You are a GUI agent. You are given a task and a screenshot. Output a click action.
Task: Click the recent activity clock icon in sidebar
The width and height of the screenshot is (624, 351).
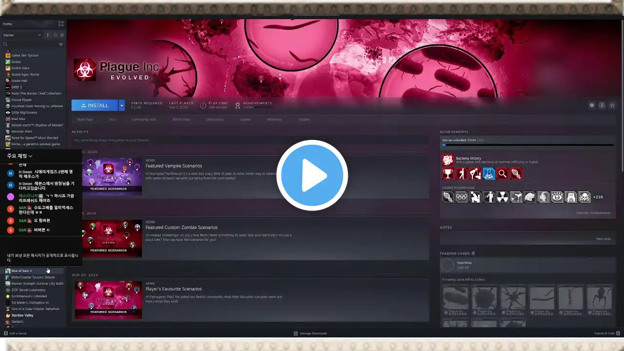(x=56, y=35)
